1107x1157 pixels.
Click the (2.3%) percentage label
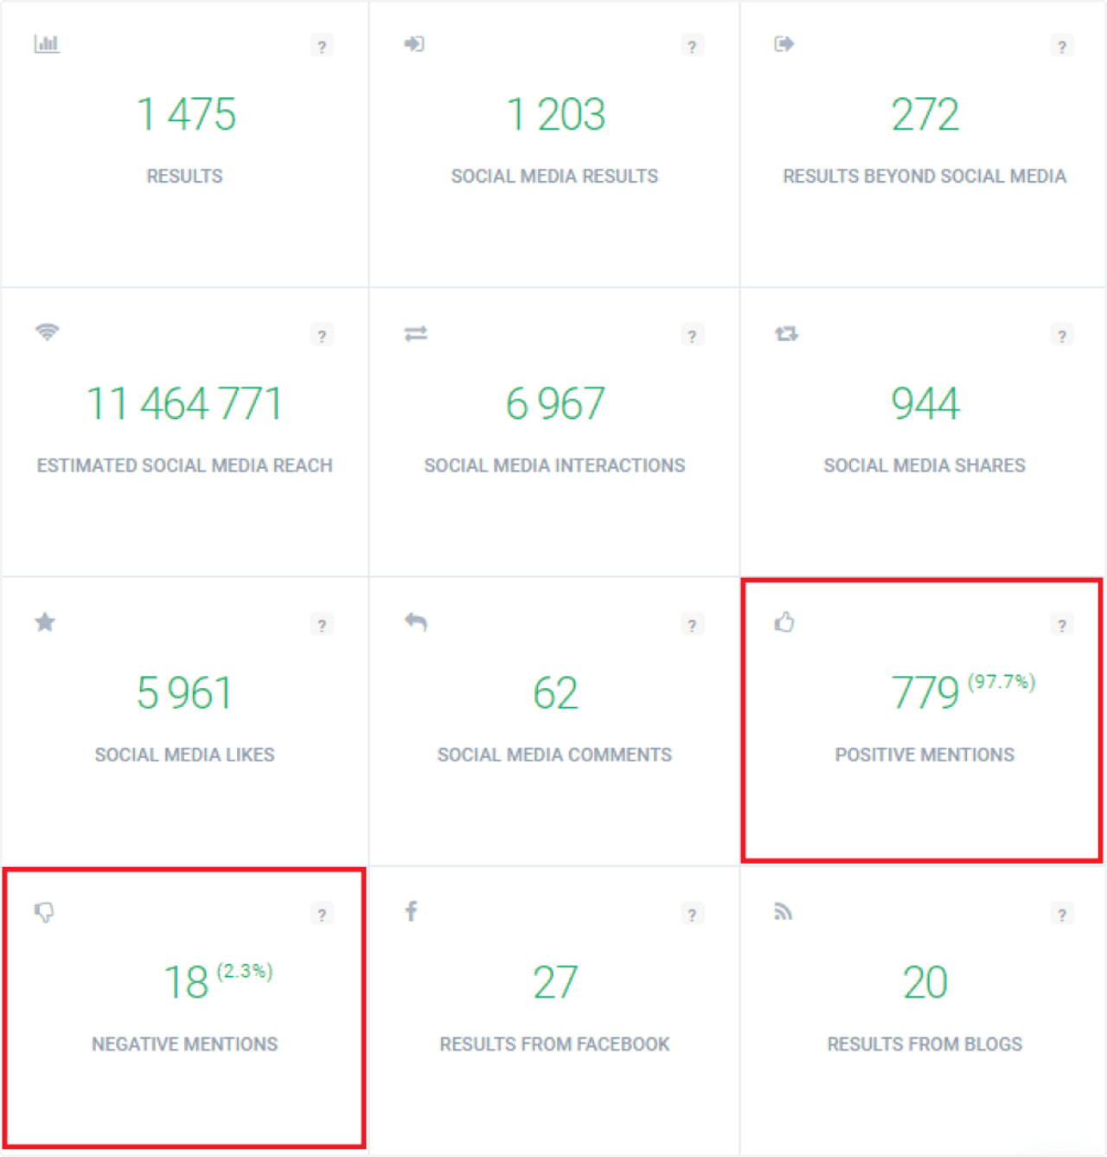pyautogui.click(x=245, y=971)
